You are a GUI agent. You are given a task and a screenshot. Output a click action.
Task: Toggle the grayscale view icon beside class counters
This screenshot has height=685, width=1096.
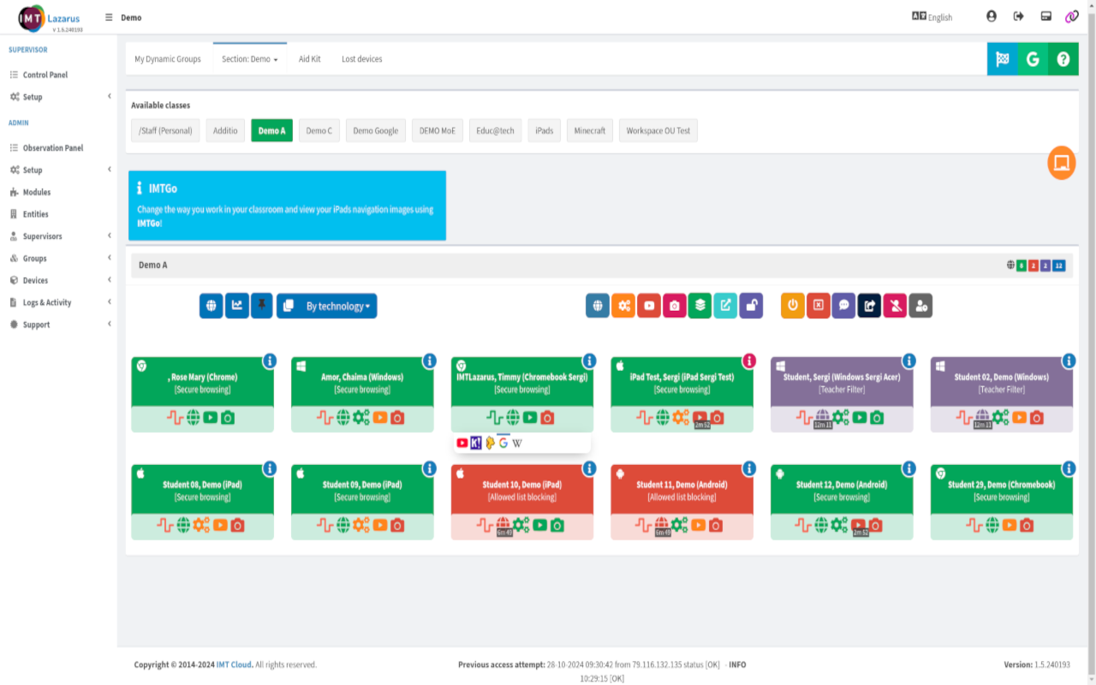click(1010, 265)
